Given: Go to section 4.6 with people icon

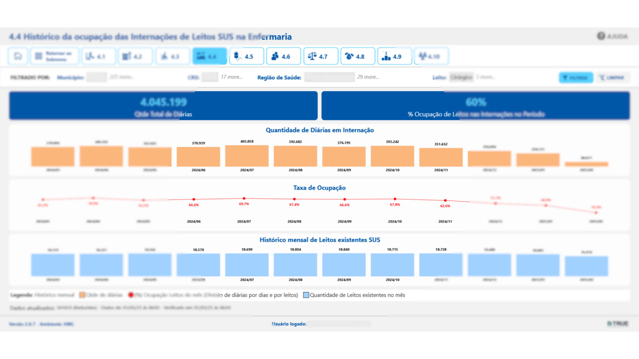Looking at the screenshot, I should 283,56.
